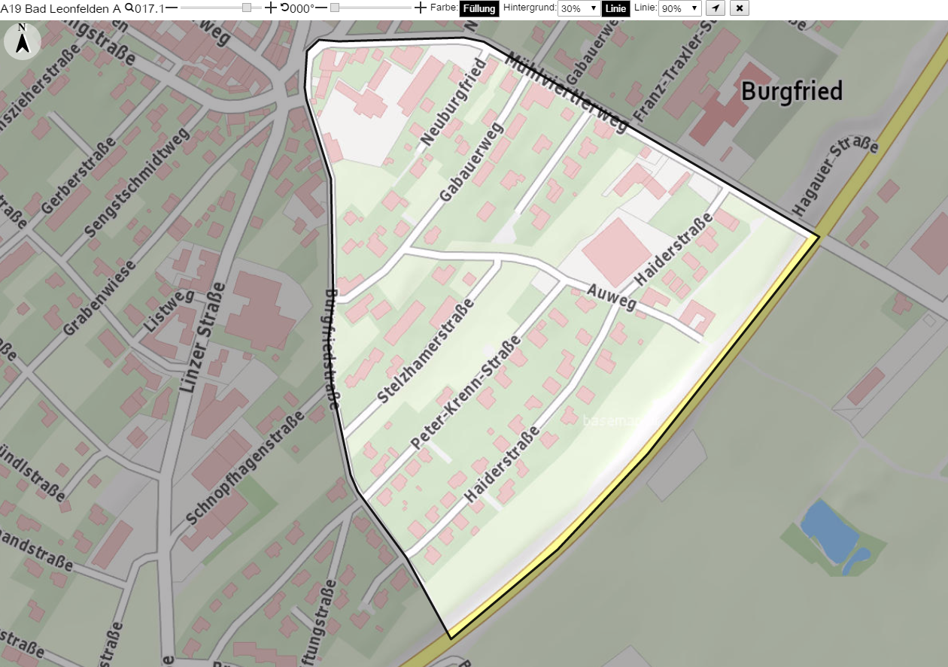Increase rotation with the plus icon
This screenshot has height=667, width=948.
pyautogui.click(x=421, y=8)
